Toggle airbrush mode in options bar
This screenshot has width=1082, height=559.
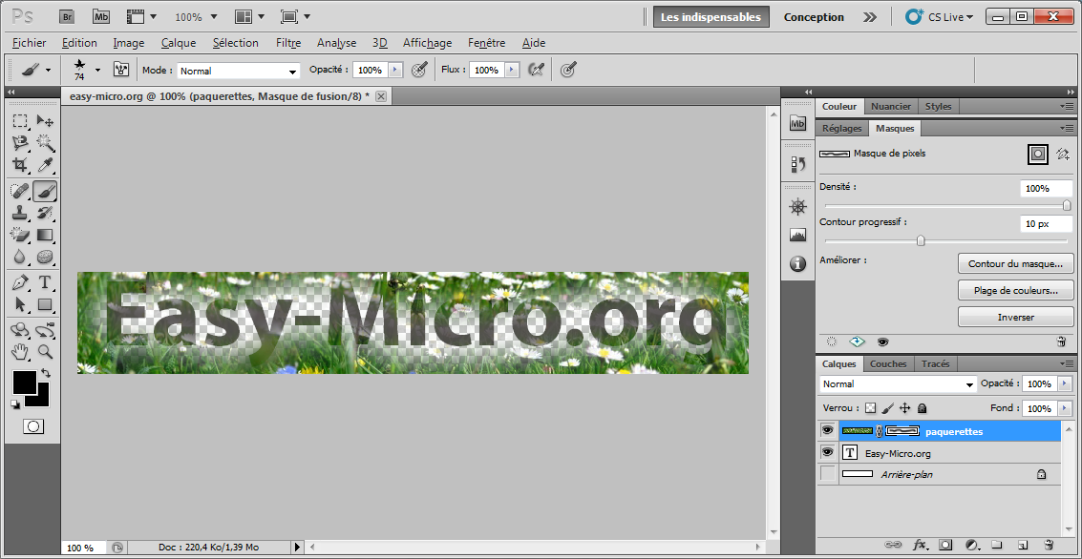536,70
